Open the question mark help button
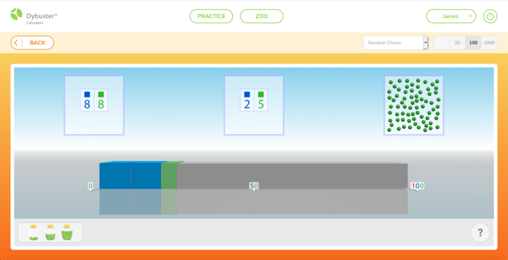Screen dimensions: 508x260 480,232
